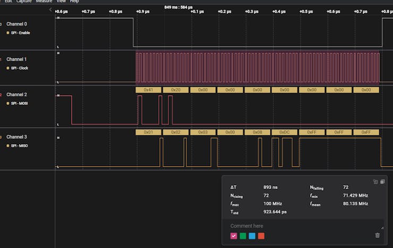Click the export measurement icon beside copy
The height and width of the screenshot is (248, 393).
tap(375, 182)
